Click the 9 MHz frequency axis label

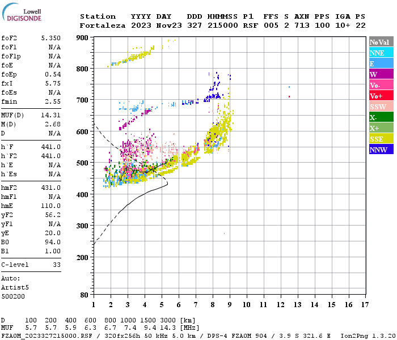click(x=230, y=305)
